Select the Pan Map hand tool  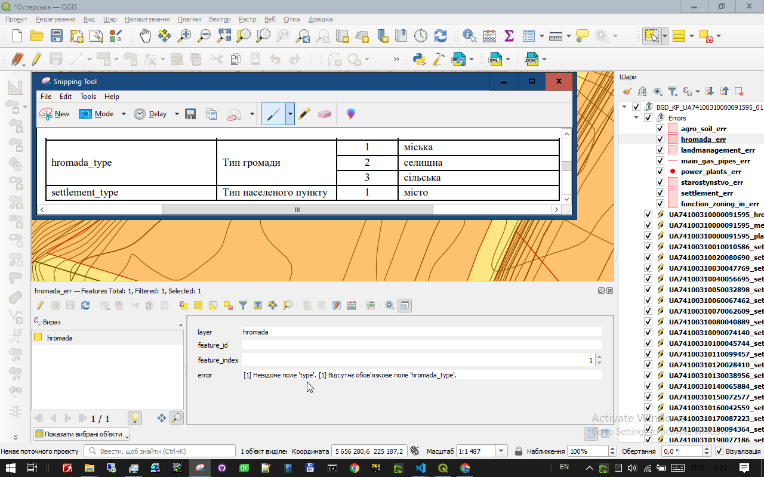145,36
